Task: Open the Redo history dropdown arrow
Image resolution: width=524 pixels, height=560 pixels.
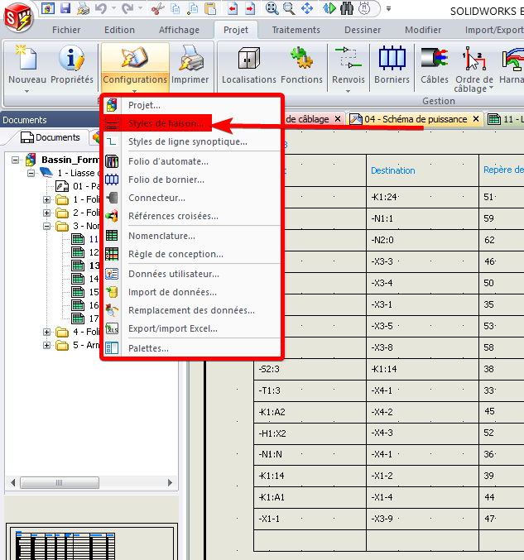Action: tap(140, 7)
